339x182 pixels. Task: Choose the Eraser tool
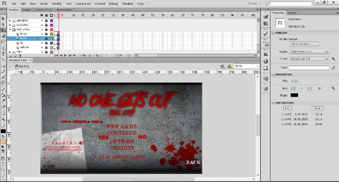[x=3, y=107]
